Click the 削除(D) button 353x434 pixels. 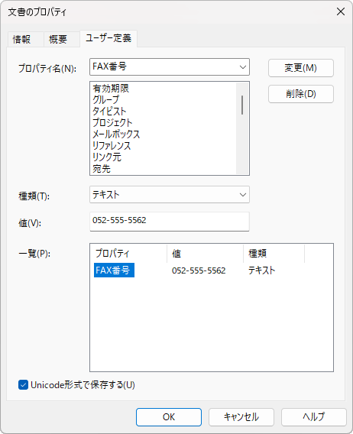click(301, 94)
